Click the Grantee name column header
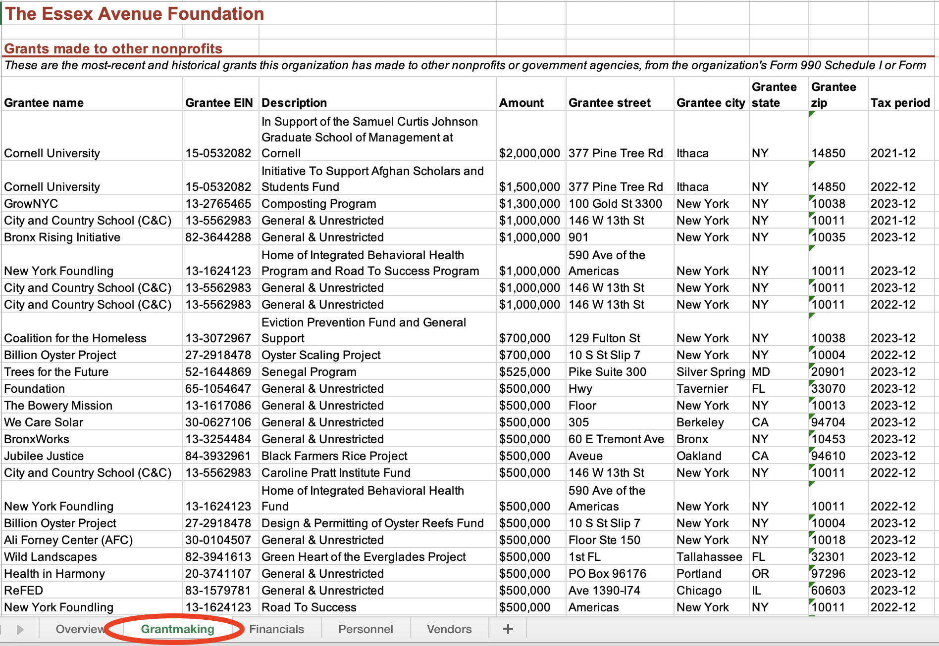 click(x=44, y=102)
